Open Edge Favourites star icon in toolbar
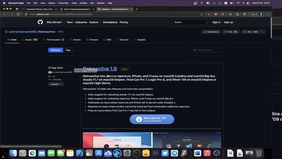The height and width of the screenshot is (159, 282). (230, 14)
